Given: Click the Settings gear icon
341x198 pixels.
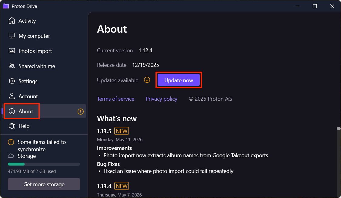Looking at the screenshot, I should click(12, 81).
